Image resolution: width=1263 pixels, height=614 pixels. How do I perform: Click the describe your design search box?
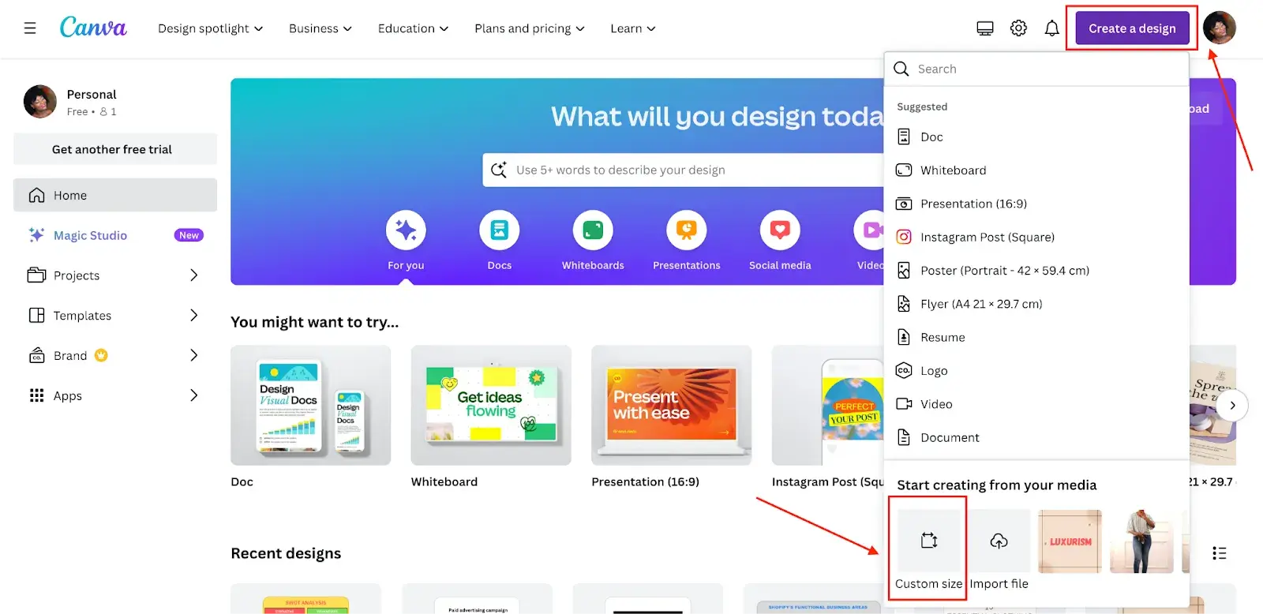coord(683,170)
